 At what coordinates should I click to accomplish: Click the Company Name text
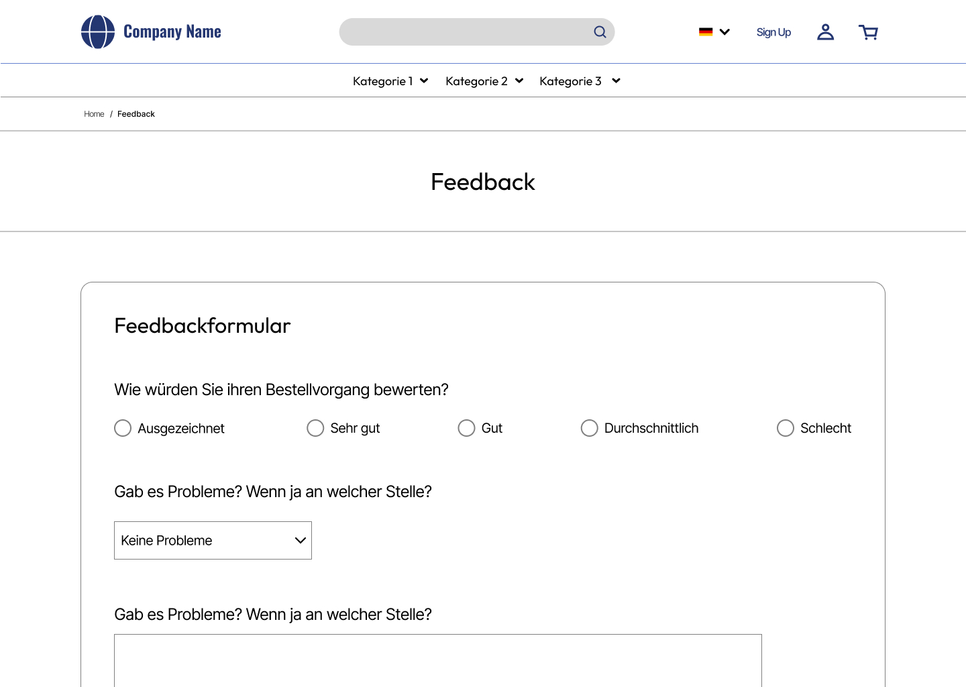172,32
